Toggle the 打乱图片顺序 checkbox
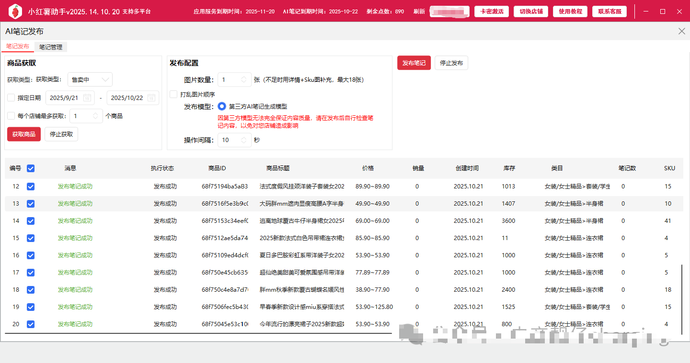Screen dimensions: 690x363 tap(173, 94)
